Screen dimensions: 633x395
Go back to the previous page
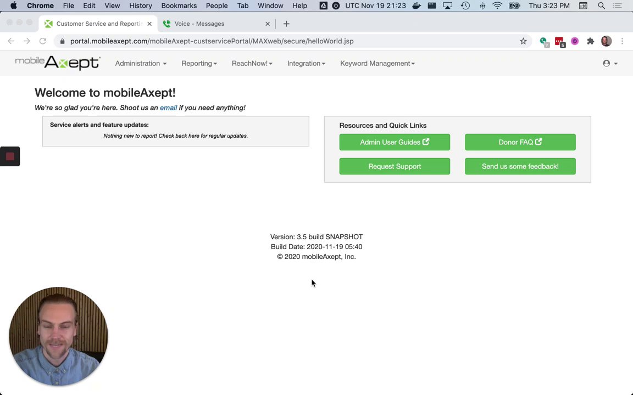point(11,41)
